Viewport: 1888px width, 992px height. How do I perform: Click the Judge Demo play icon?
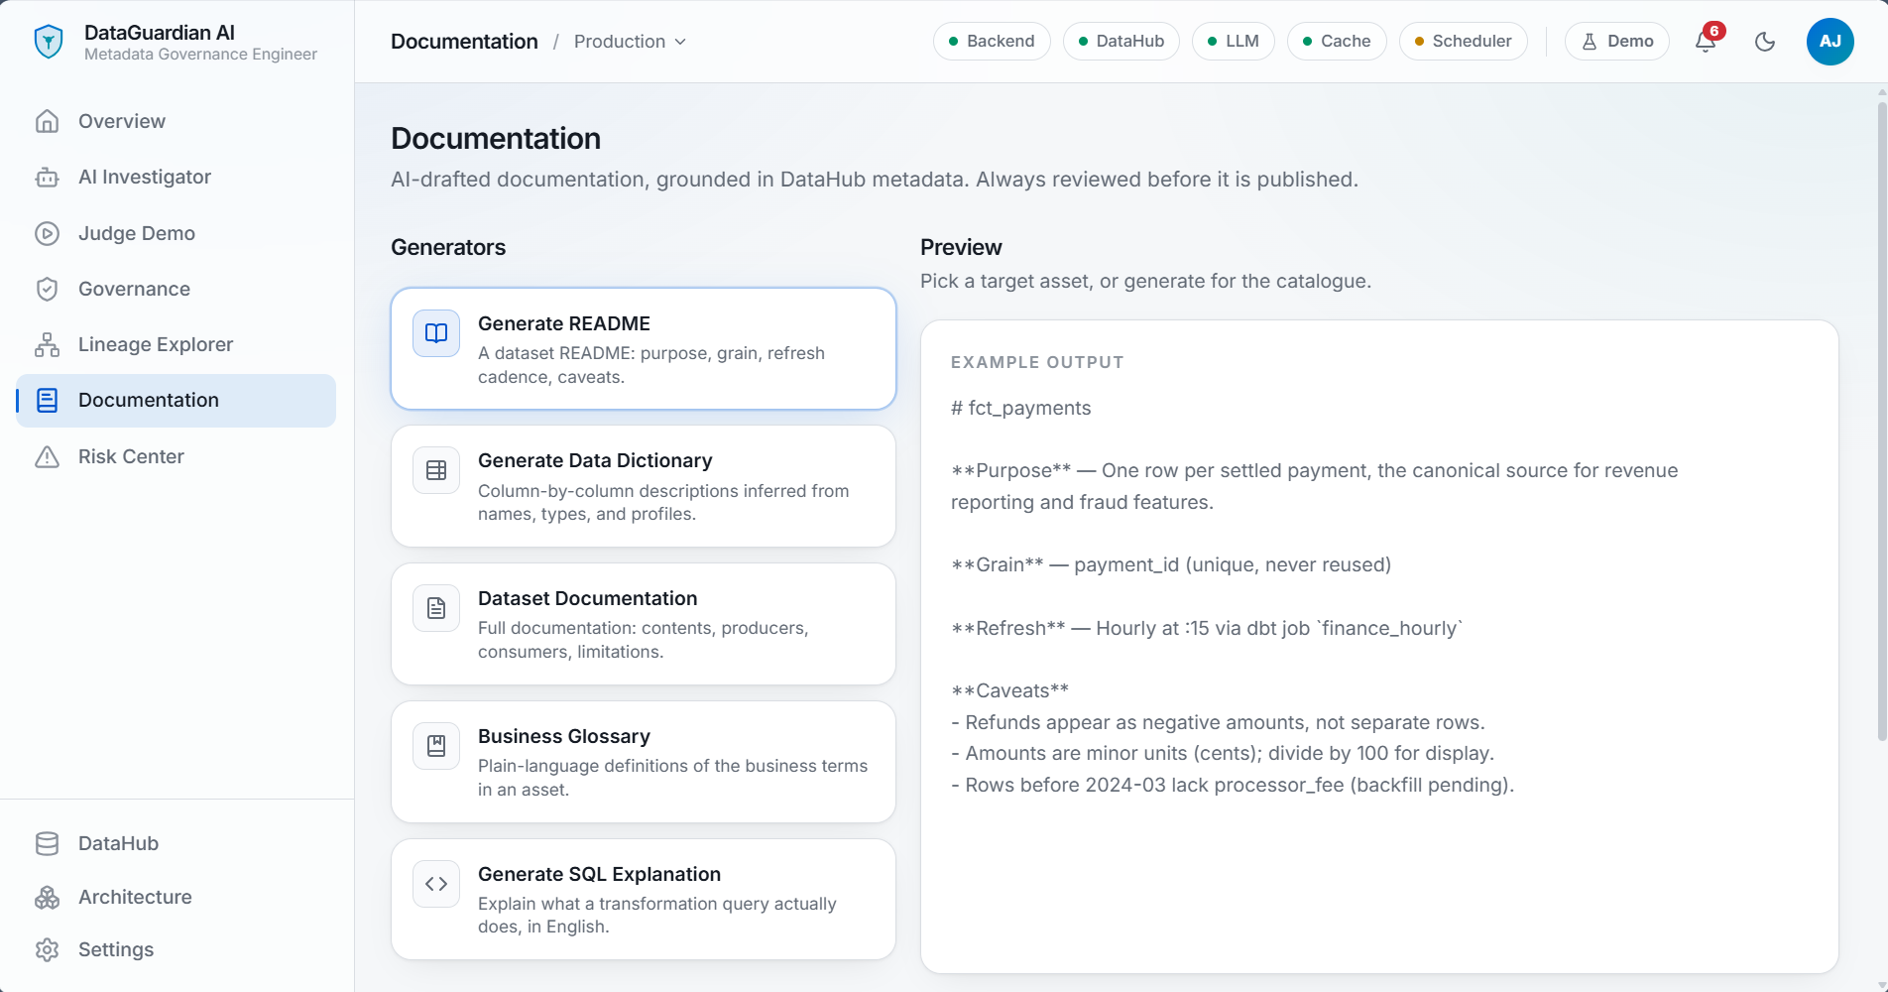tap(47, 233)
